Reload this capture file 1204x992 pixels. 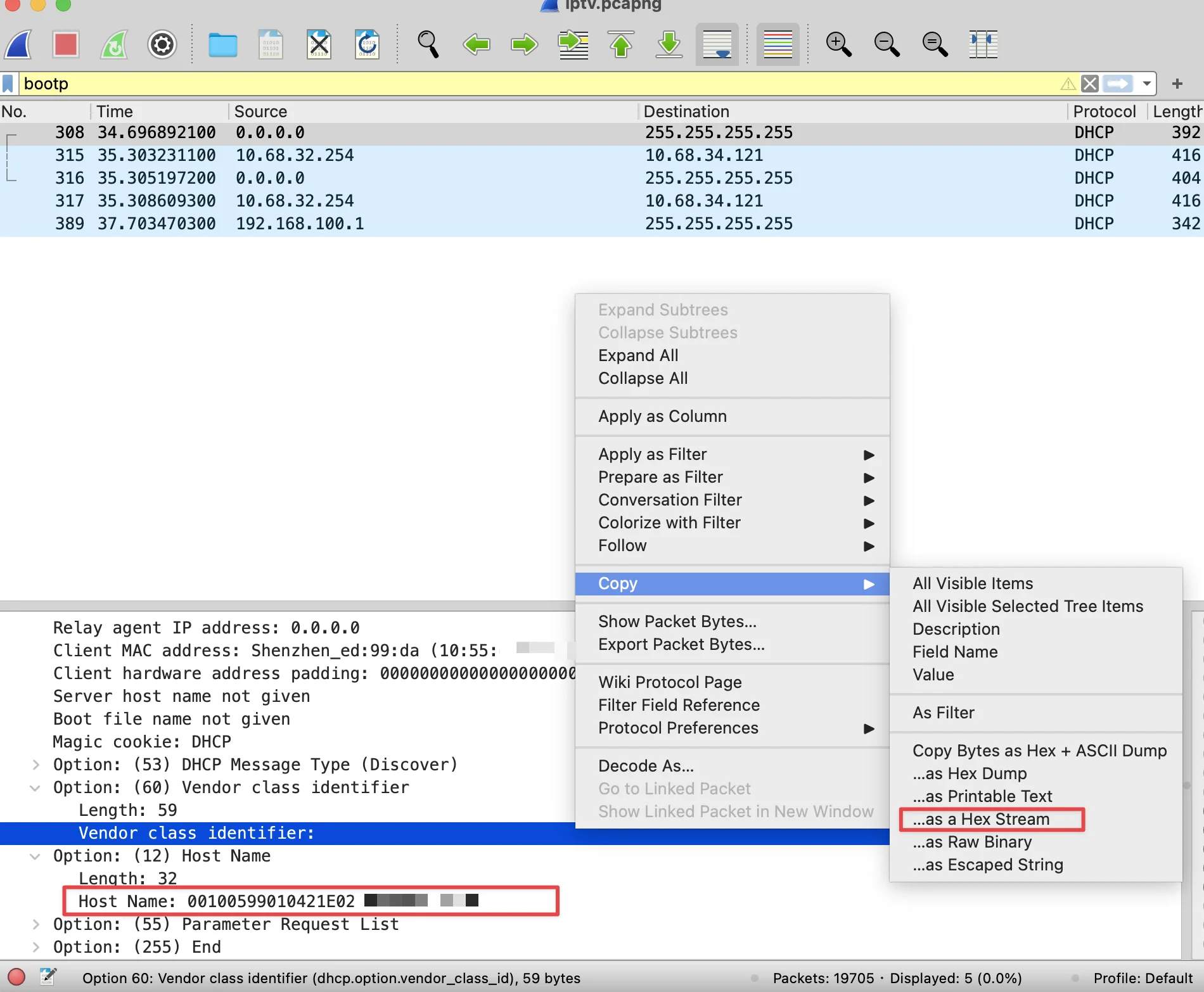pos(368,44)
